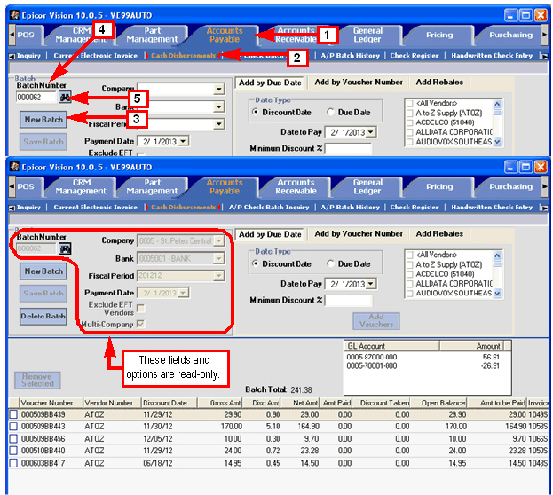This screenshot has height=495, width=553.
Task: Check All Vendors box in lower window
Action: 410,255
